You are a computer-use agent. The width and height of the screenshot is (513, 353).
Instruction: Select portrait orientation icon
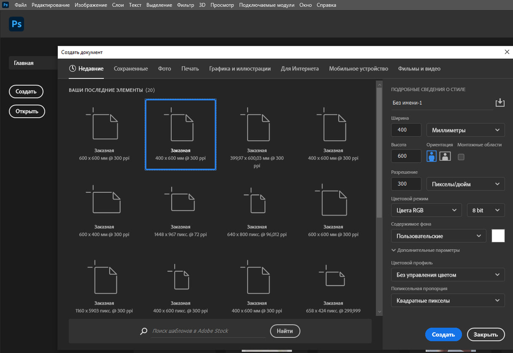(431, 156)
